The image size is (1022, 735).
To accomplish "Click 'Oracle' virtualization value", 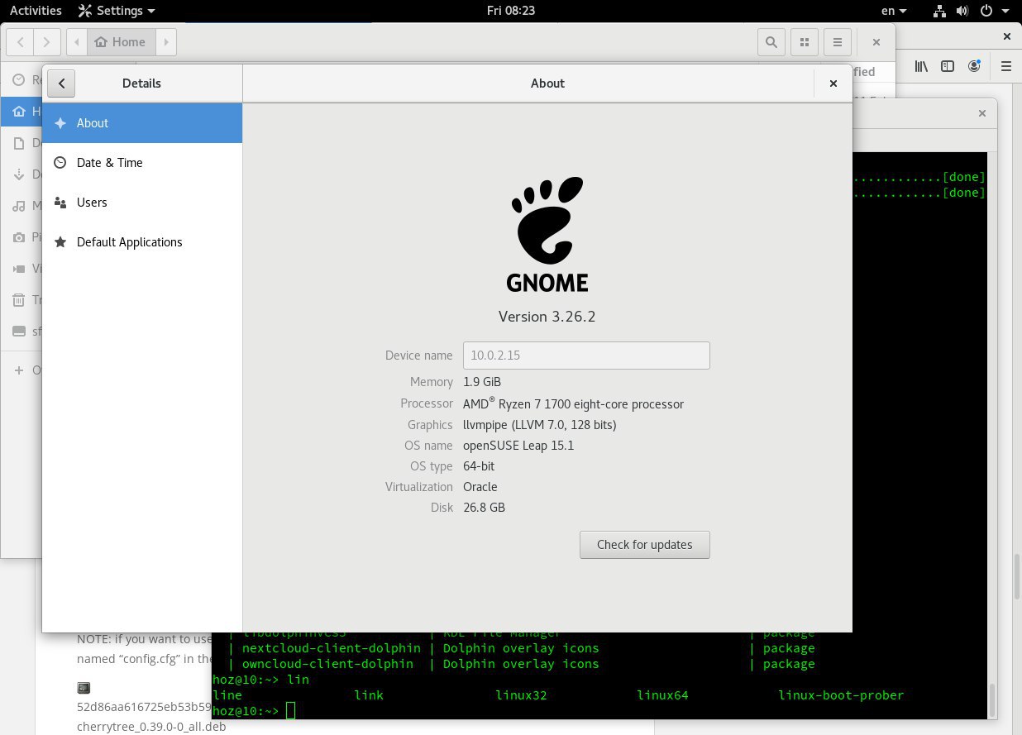I will coord(480,487).
